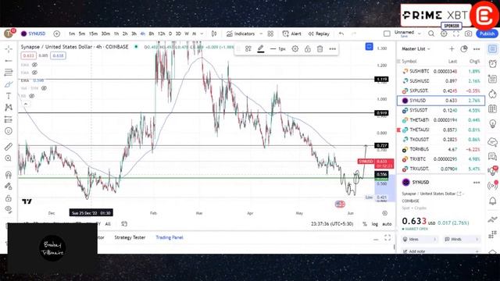Select the crosshair cursor tool

(9, 48)
